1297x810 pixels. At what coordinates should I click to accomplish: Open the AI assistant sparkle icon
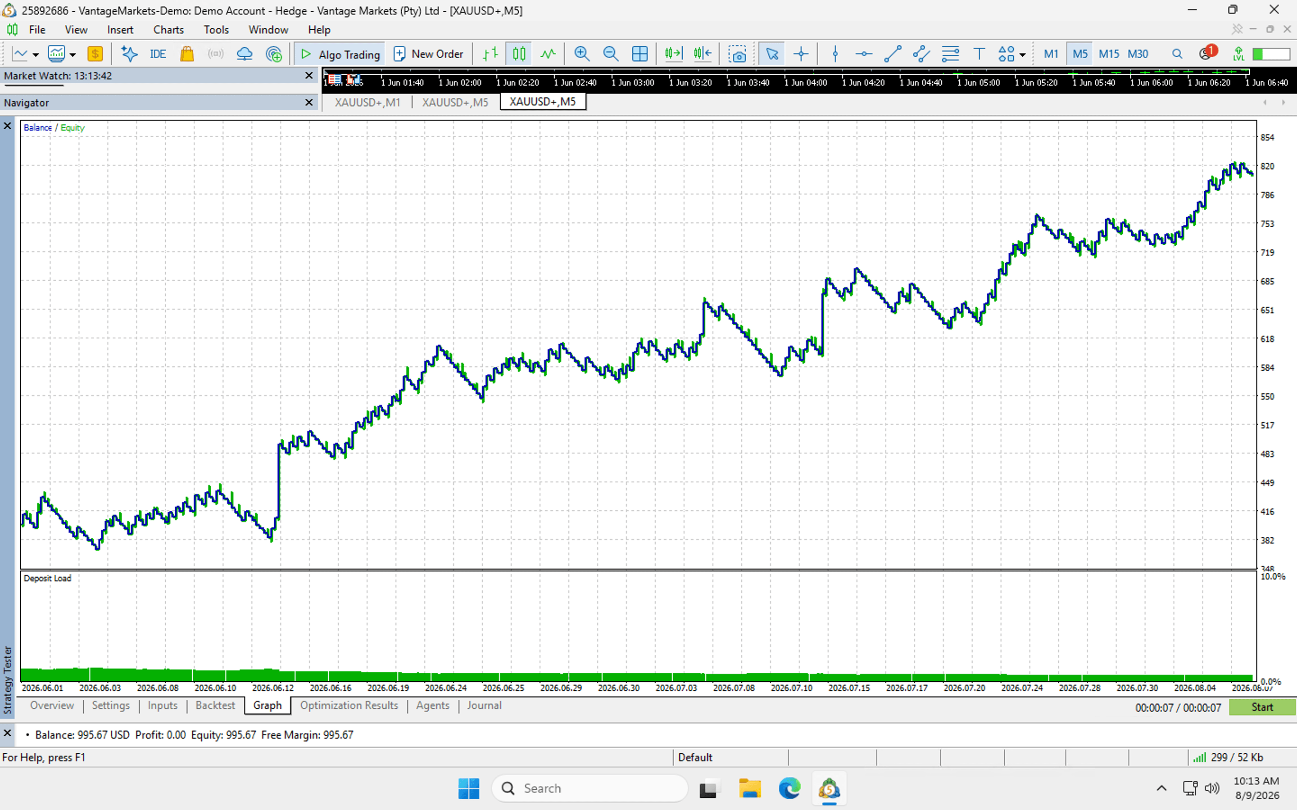129,54
